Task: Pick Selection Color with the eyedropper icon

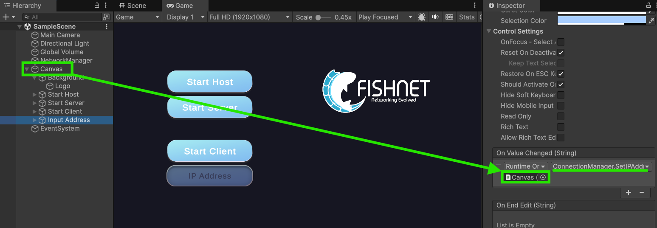Action: [x=651, y=20]
